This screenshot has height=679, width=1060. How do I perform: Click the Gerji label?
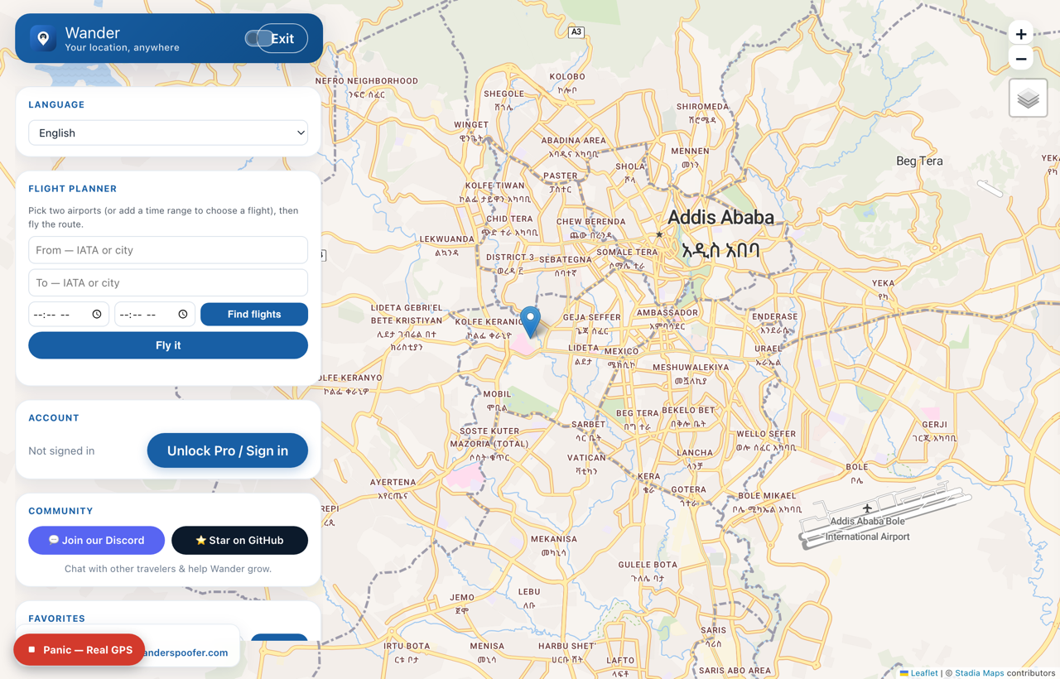coord(934,425)
